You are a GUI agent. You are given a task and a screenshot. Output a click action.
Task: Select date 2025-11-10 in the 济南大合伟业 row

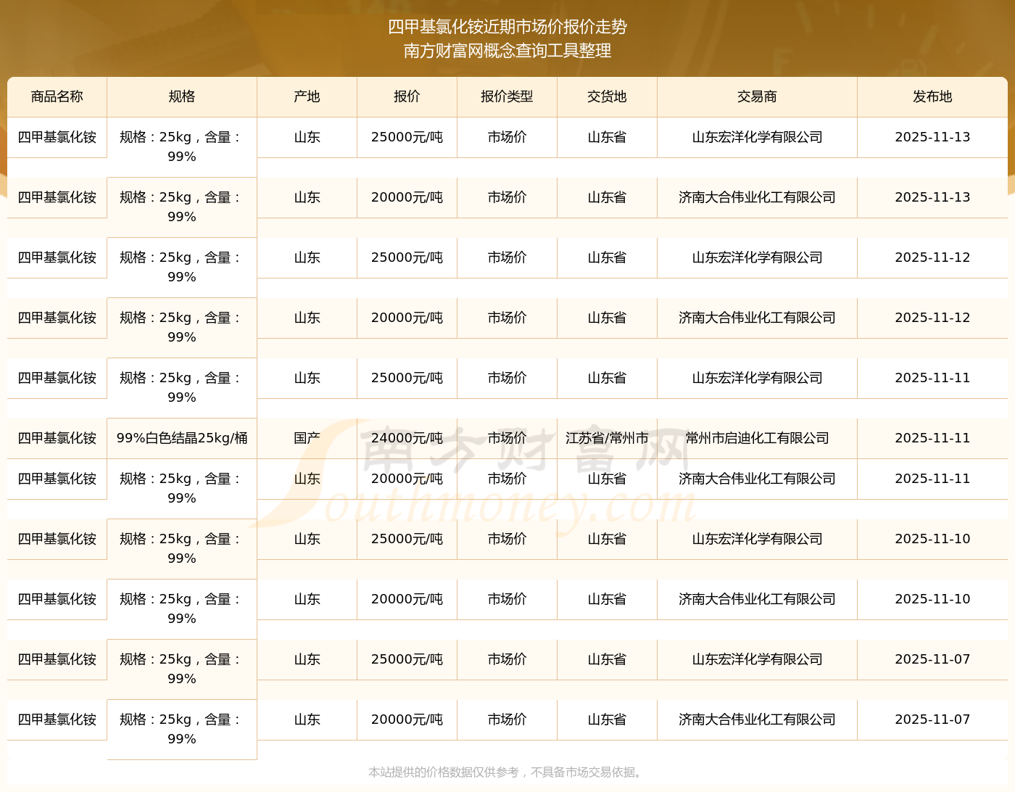click(932, 599)
